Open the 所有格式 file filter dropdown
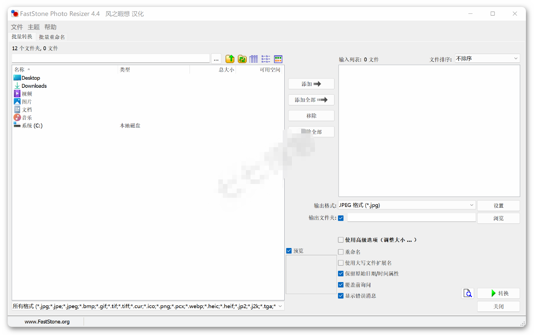The image size is (534, 335). (x=148, y=306)
